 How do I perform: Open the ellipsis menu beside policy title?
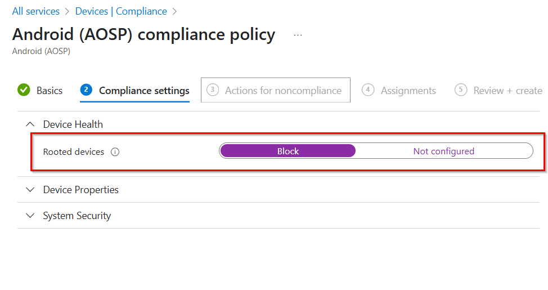(x=298, y=35)
